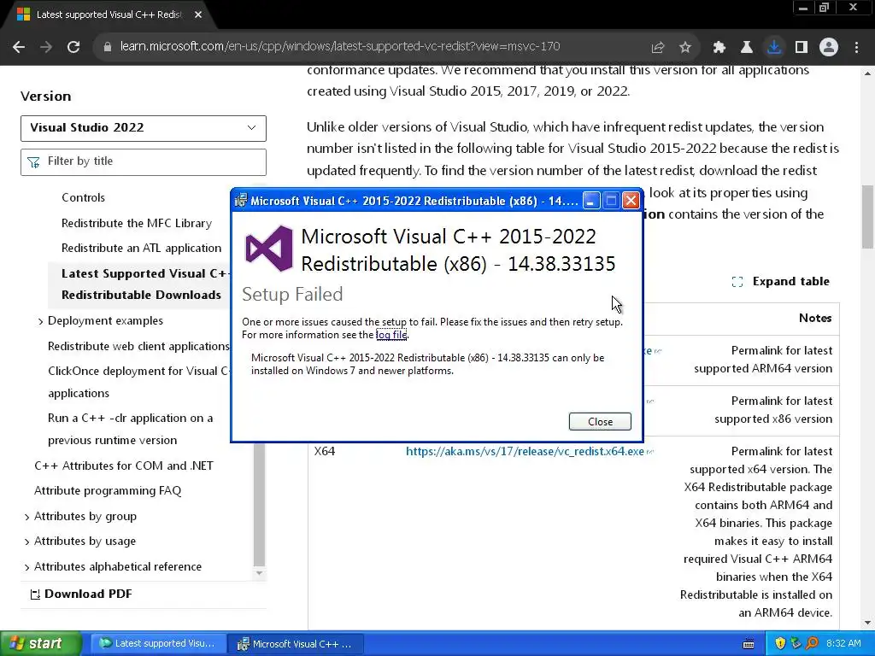Viewport: 875px width, 656px height.
Task: Open ClickOnce deployment for Visual C++ applications
Action: (x=138, y=382)
